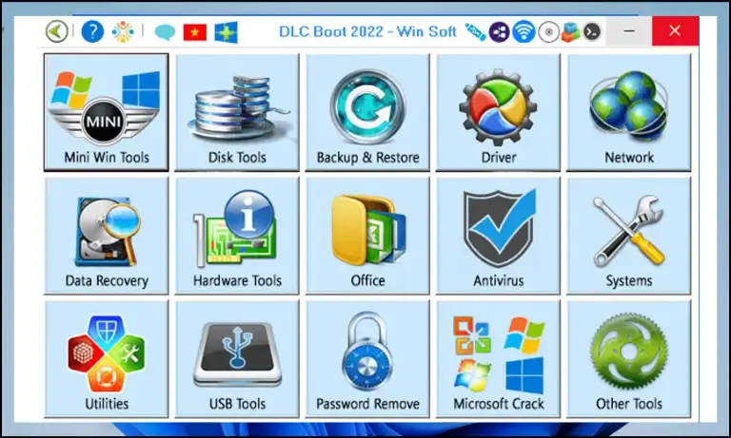The width and height of the screenshot is (731, 438).
Task: Open the dark command prompt icon
Action: tap(592, 31)
